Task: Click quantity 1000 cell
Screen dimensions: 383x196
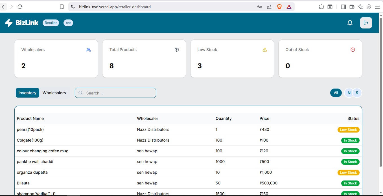Action: pos(220,162)
